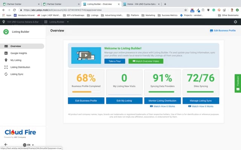Watch How It Works under Listing Distribution
The height and width of the screenshot is (150, 241).
162,106
